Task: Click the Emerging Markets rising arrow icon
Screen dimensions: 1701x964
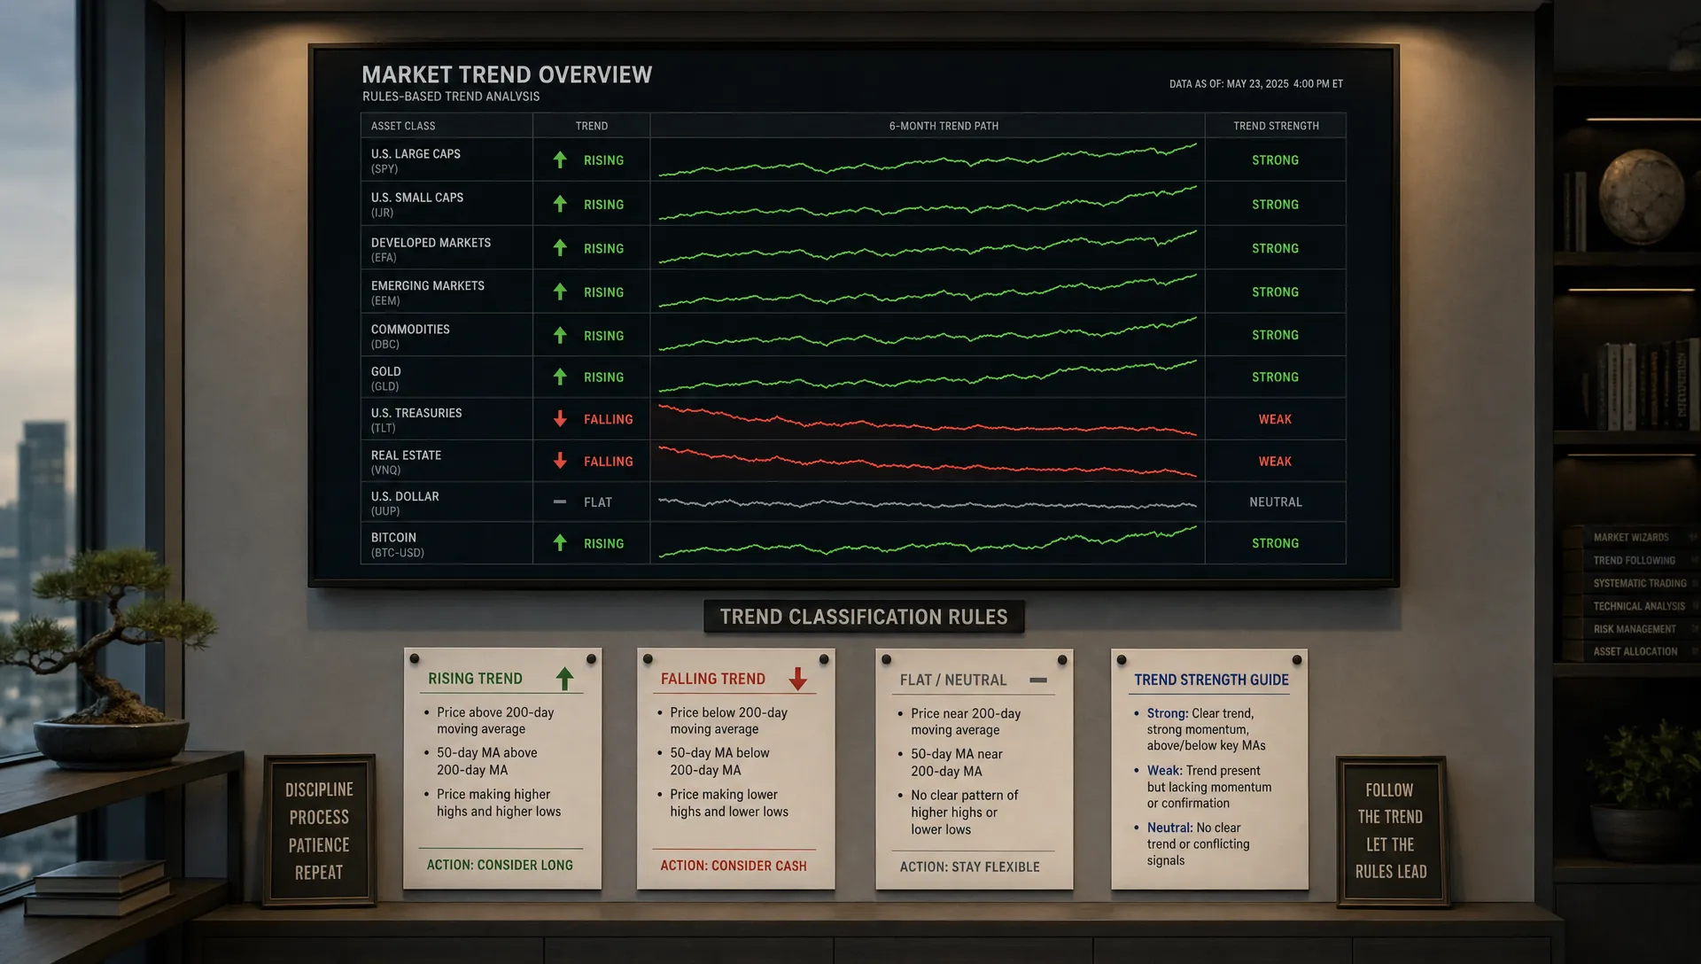Action: (x=560, y=292)
